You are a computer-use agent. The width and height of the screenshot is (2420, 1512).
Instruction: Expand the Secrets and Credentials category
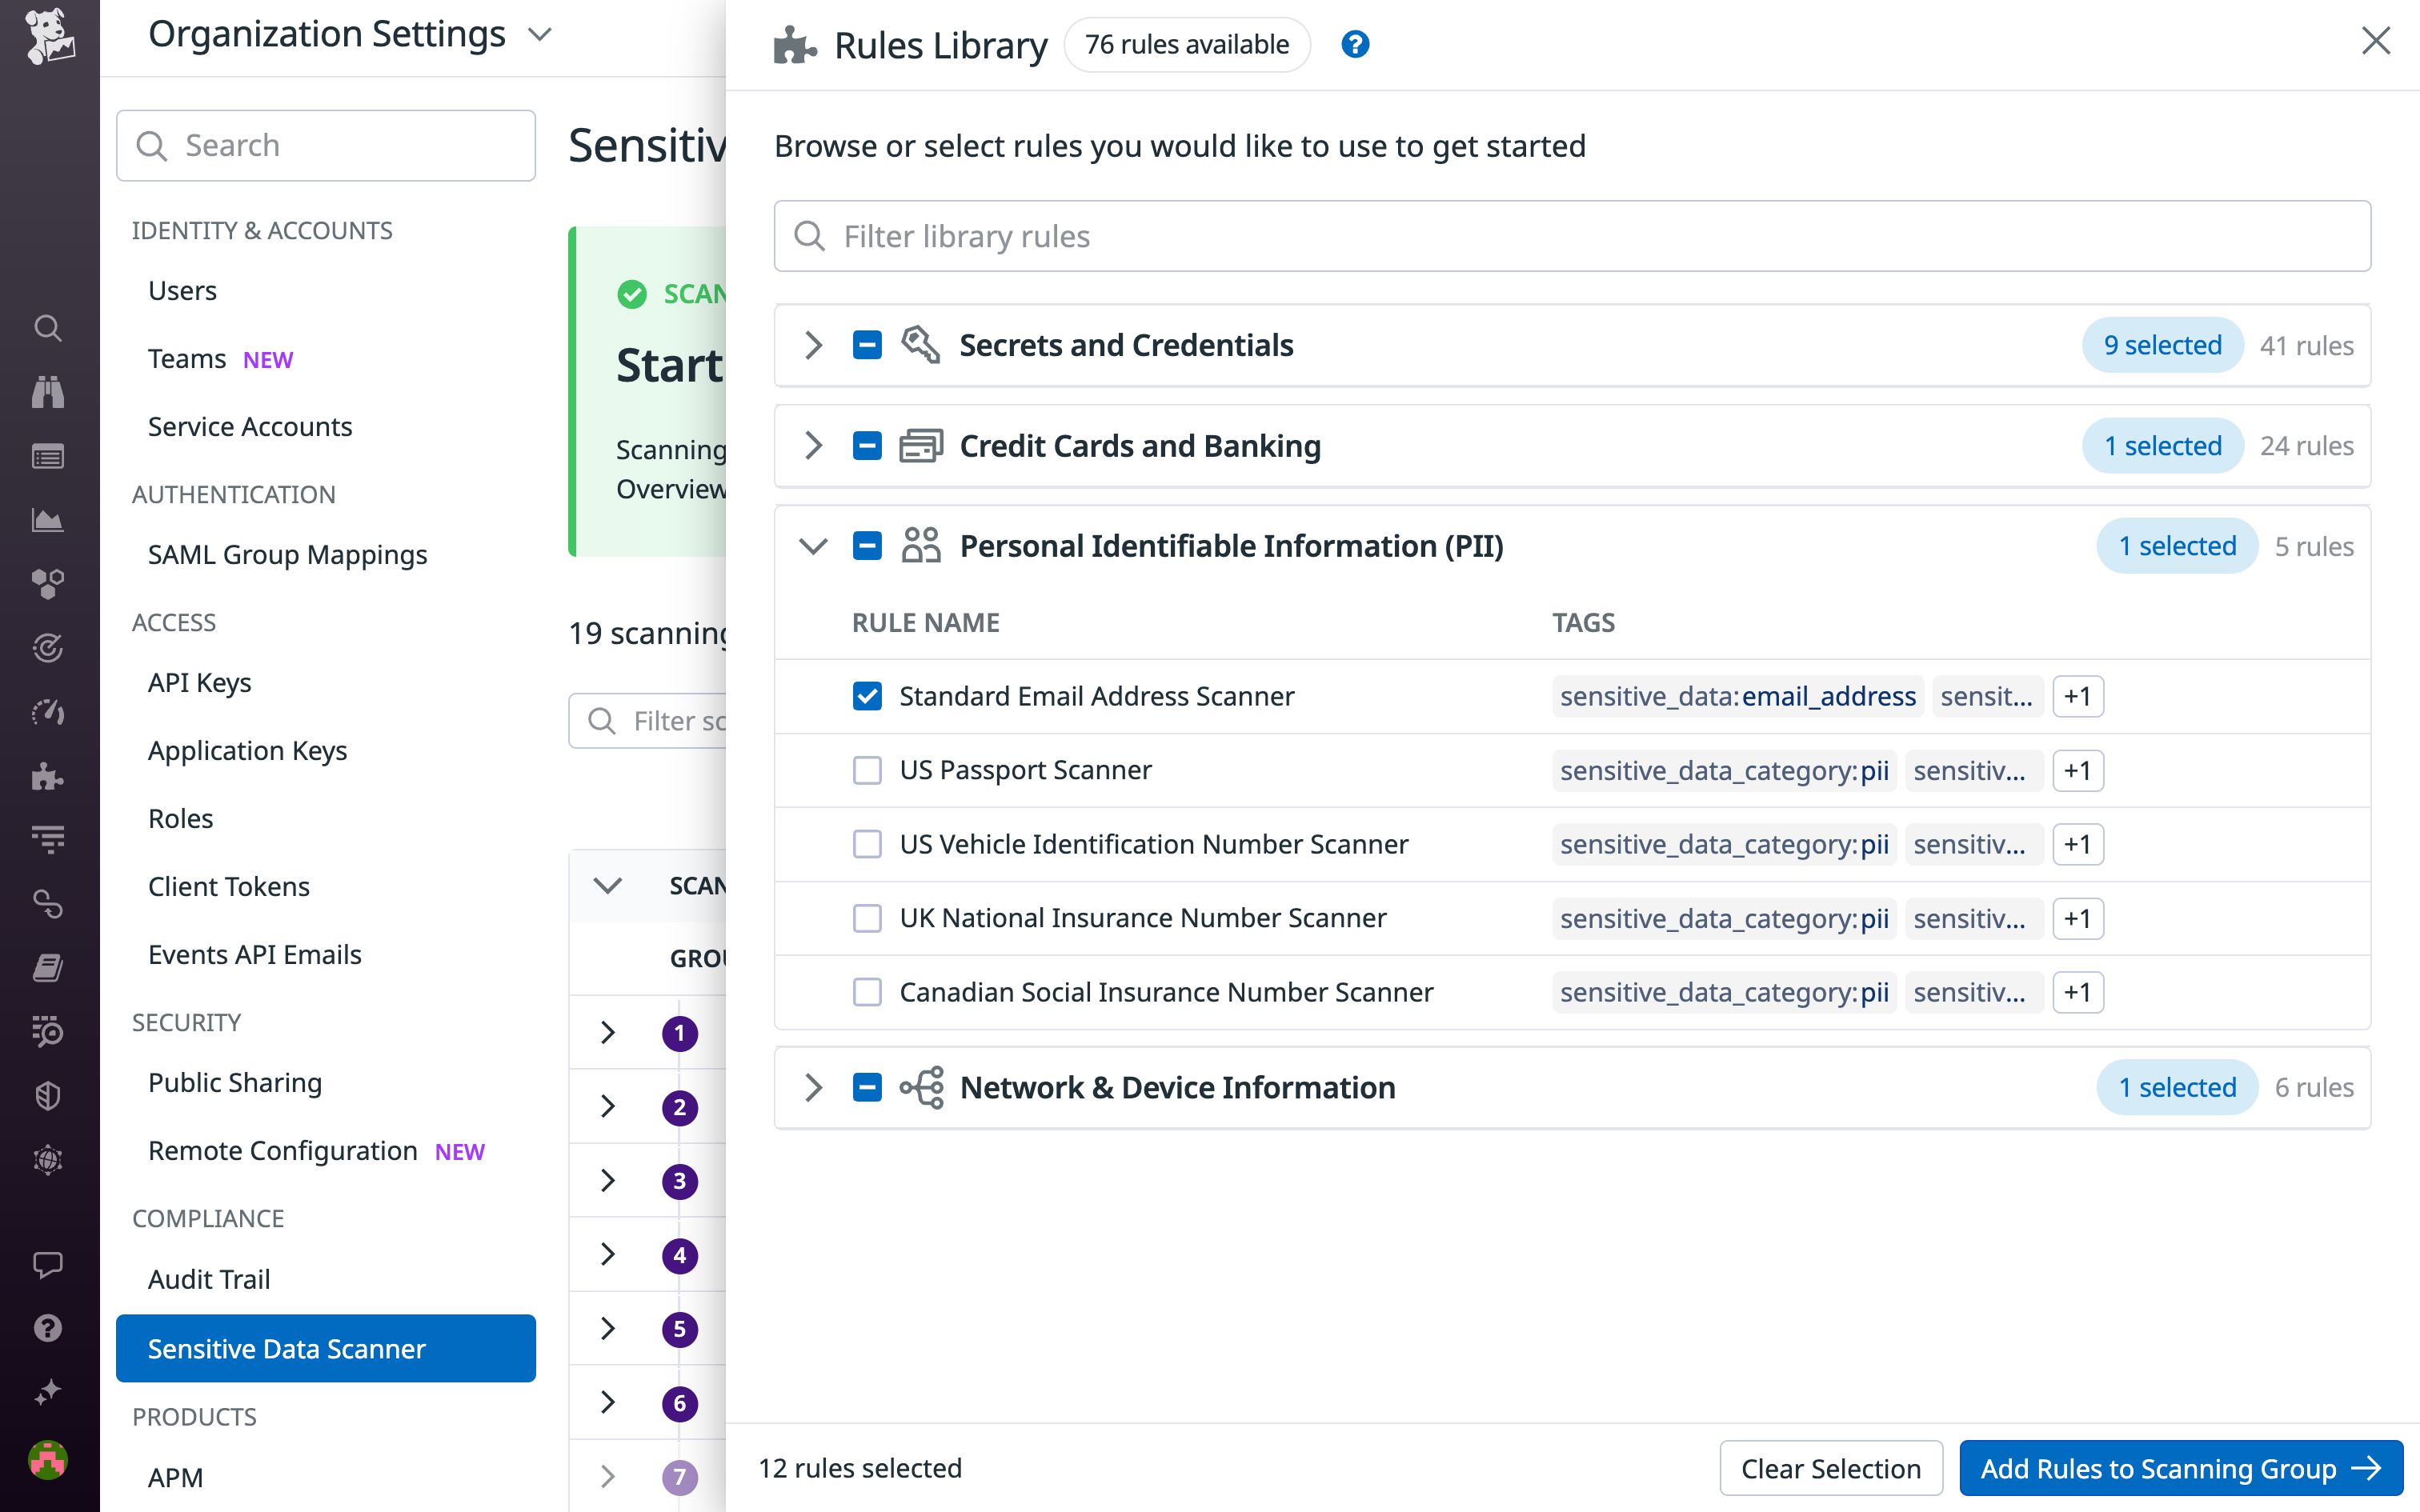pos(812,345)
